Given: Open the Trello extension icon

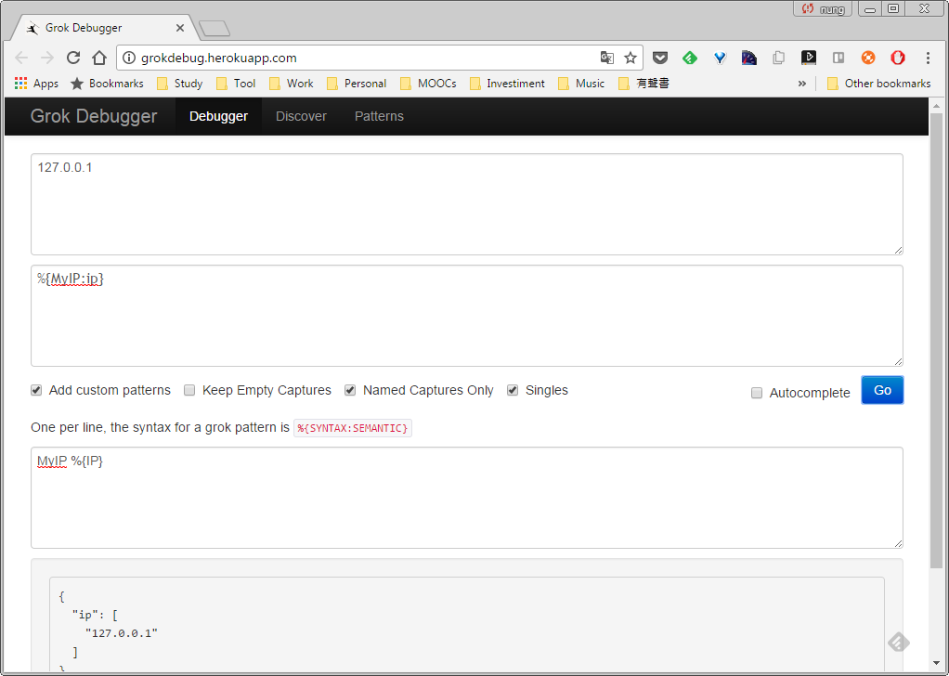Looking at the screenshot, I should tap(838, 58).
